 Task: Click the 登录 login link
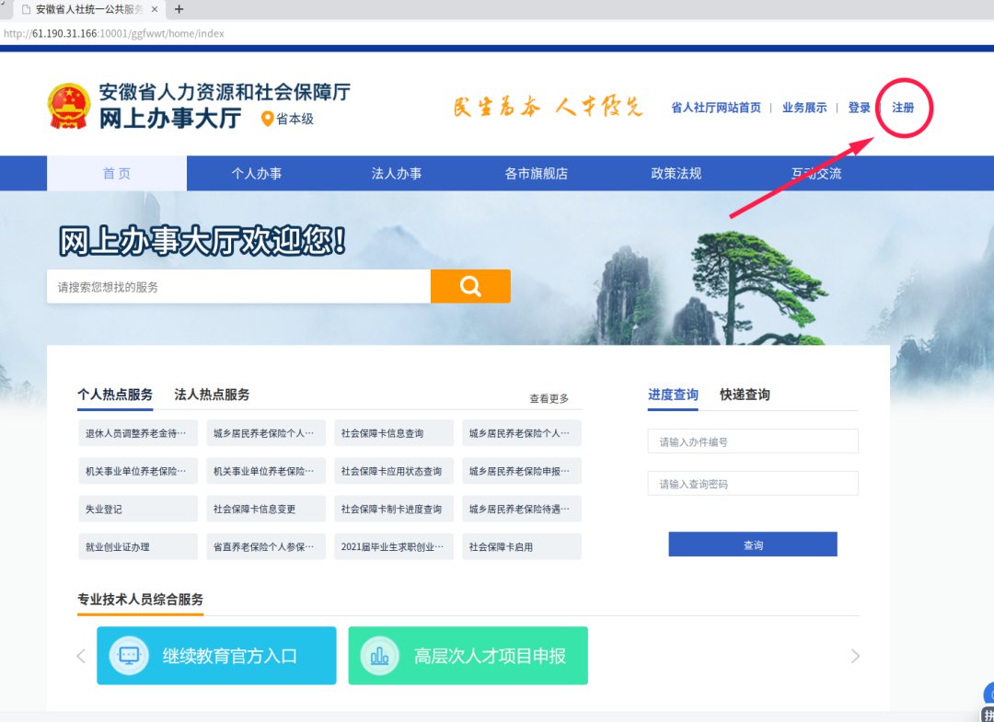pos(860,108)
